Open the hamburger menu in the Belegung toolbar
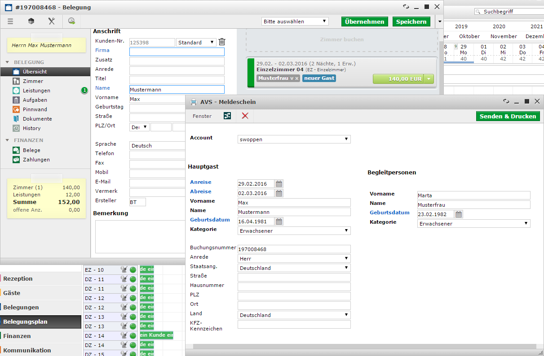 [10, 21]
